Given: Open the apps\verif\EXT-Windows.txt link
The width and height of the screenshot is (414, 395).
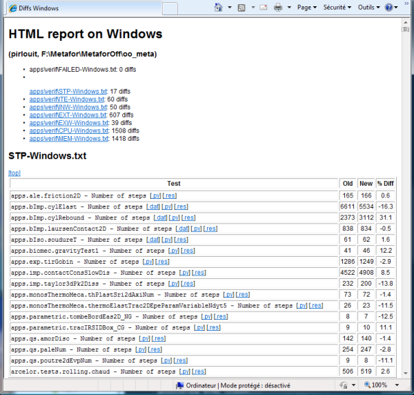Looking at the screenshot, I should pyautogui.click(x=68, y=115).
